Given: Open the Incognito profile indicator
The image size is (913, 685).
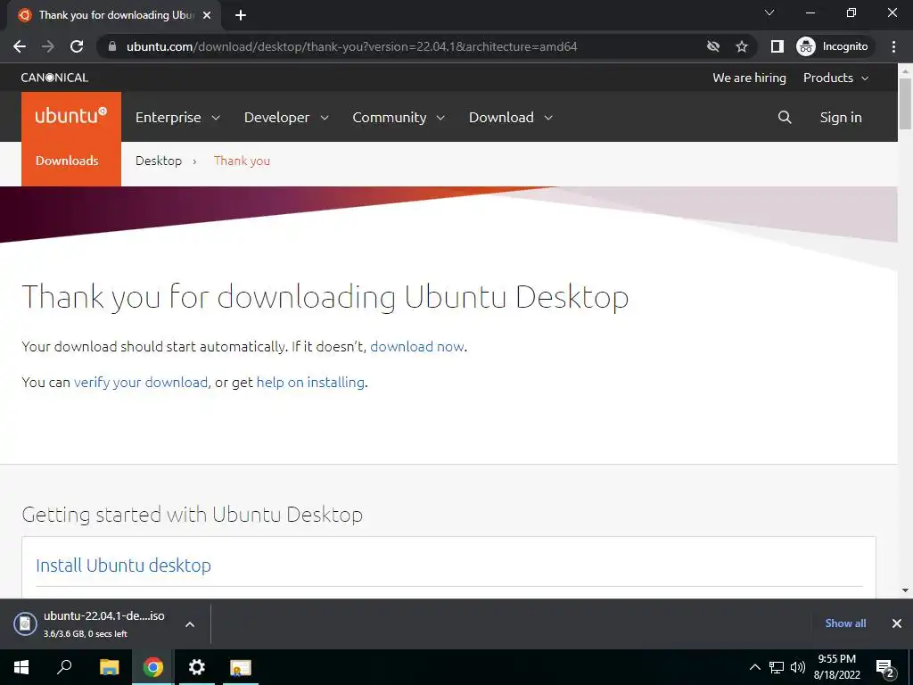Looking at the screenshot, I should [x=833, y=46].
